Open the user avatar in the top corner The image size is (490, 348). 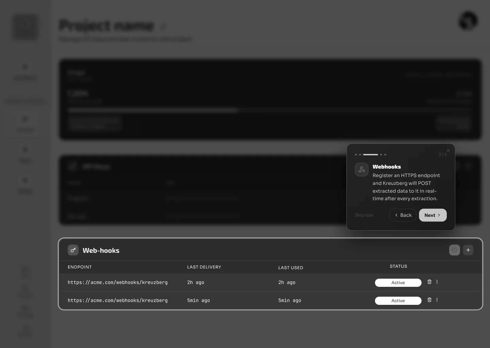[468, 20]
